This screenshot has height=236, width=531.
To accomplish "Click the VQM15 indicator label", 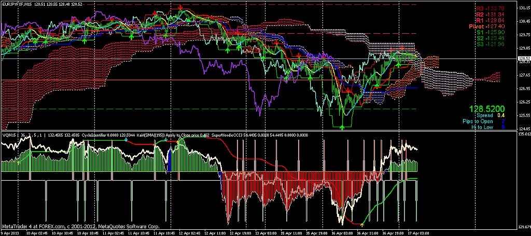I will (8, 135).
